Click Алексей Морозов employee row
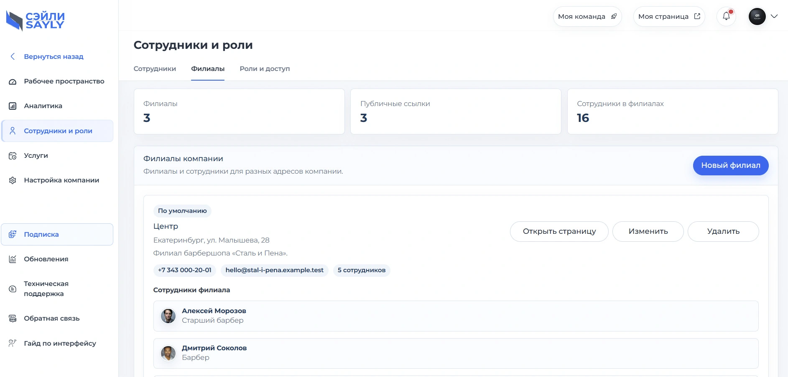788x377 pixels. tap(456, 316)
